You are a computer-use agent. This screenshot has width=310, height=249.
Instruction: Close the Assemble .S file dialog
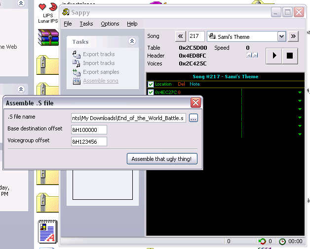pos(195,102)
